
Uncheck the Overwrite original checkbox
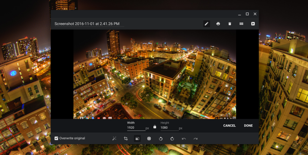click(56, 138)
